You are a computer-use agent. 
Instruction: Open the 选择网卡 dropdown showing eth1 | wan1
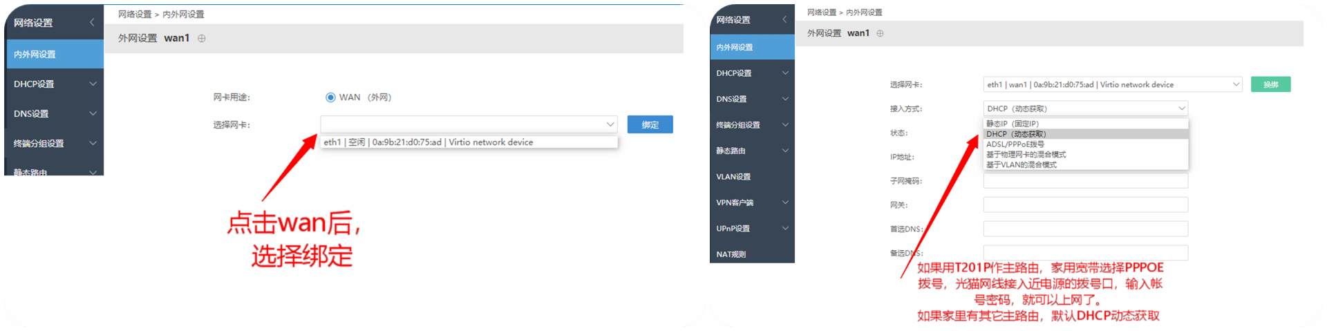(x=1112, y=84)
